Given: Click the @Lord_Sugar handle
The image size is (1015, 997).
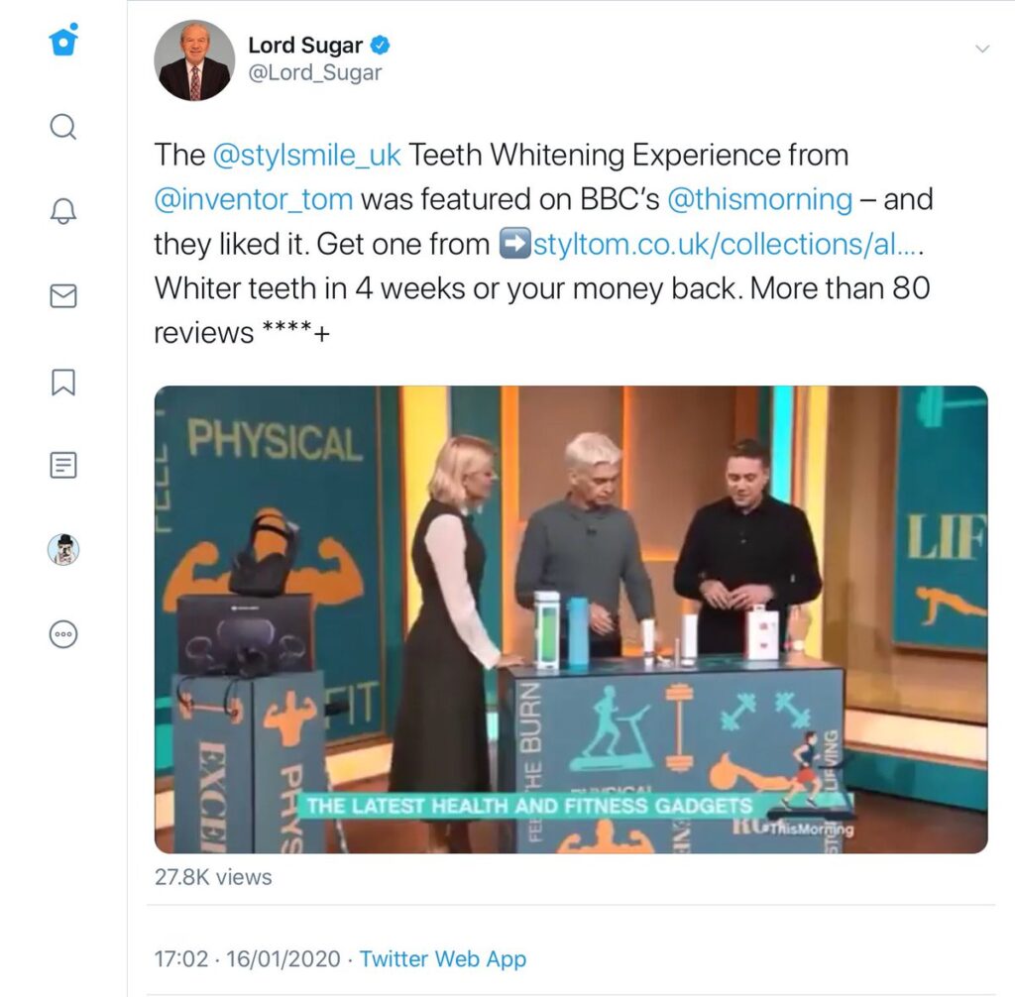Looking at the screenshot, I should [315, 72].
